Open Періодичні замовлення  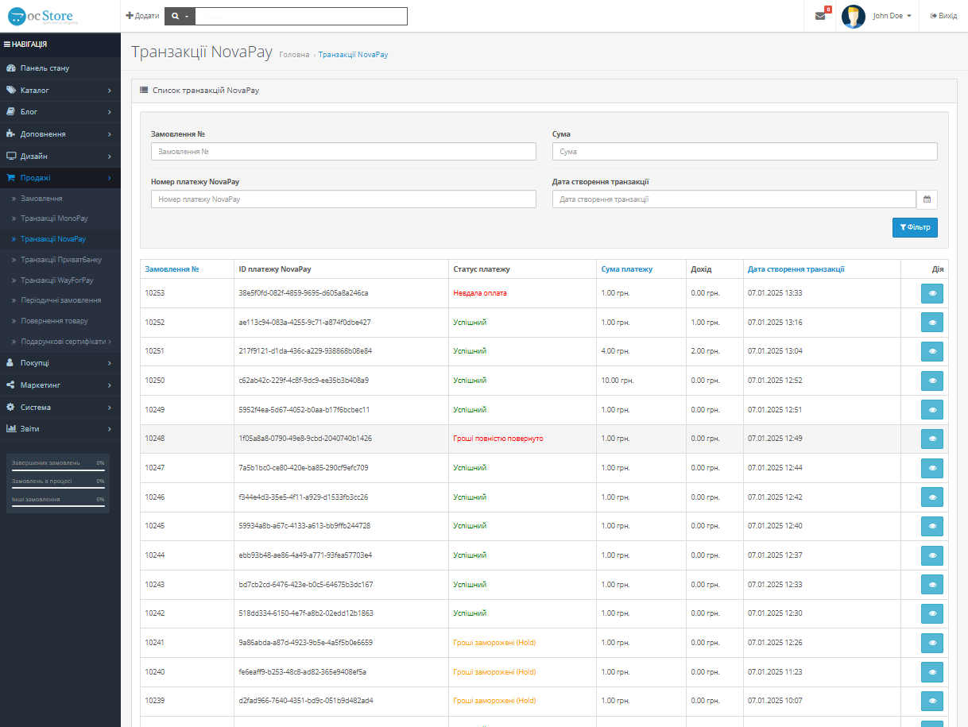pyautogui.click(x=60, y=300)
